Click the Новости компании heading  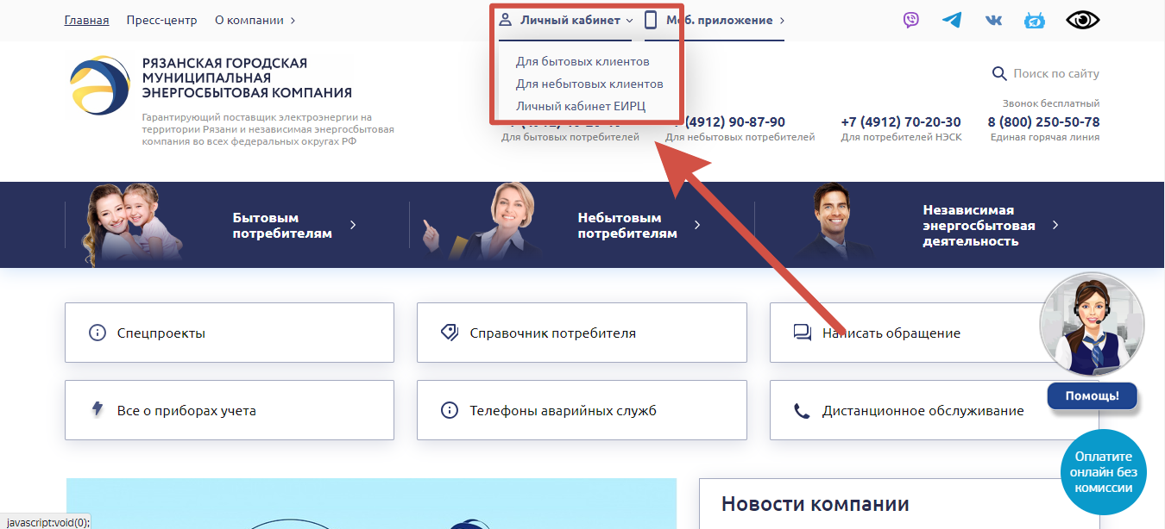coord(815,503)
